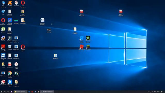Open the Windows Start menu

[2, 92]
